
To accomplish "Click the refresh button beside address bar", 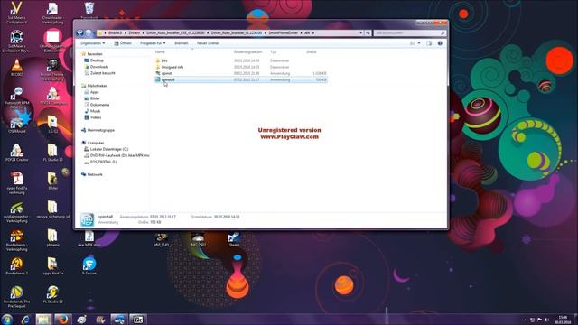I will point(368,33).
